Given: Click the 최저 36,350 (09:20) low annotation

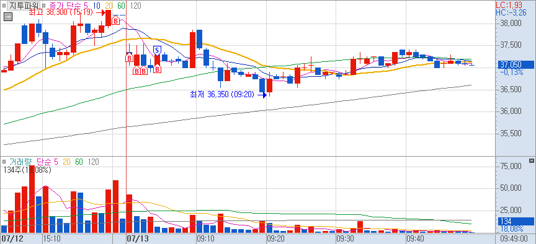Looking at the screenshot, I should point(222,95).
